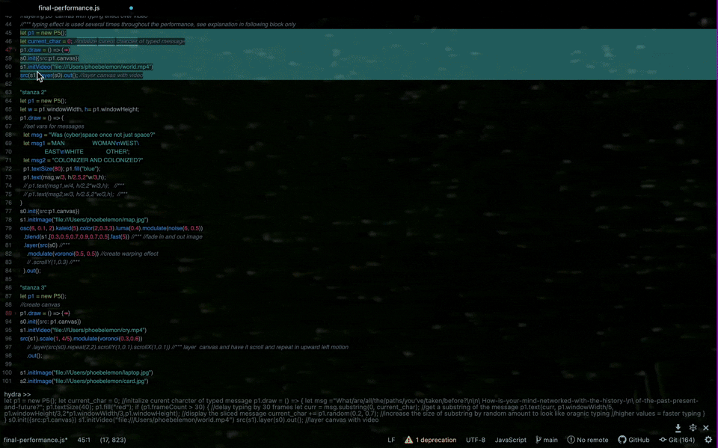Open the UTF-8 encoding selector
718x448 pixels.
(x=475, y=440)
